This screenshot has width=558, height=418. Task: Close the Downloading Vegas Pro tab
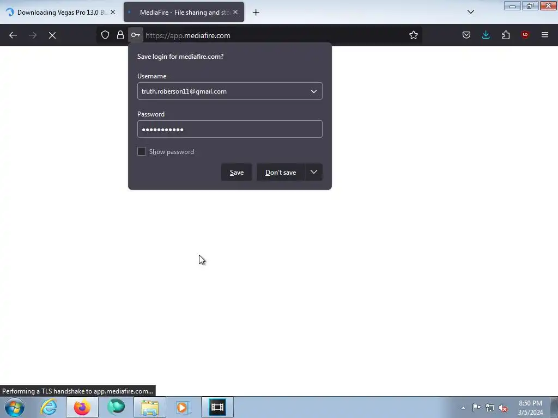coord(113,12)
